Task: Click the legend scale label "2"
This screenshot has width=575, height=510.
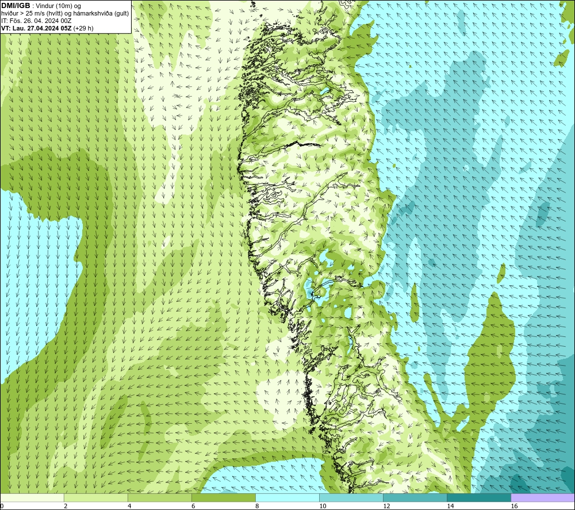Action: pyautogui.click(x=66, y=507)
